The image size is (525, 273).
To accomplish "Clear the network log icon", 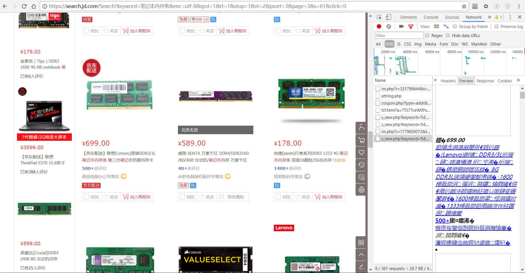I will [389, 26].
